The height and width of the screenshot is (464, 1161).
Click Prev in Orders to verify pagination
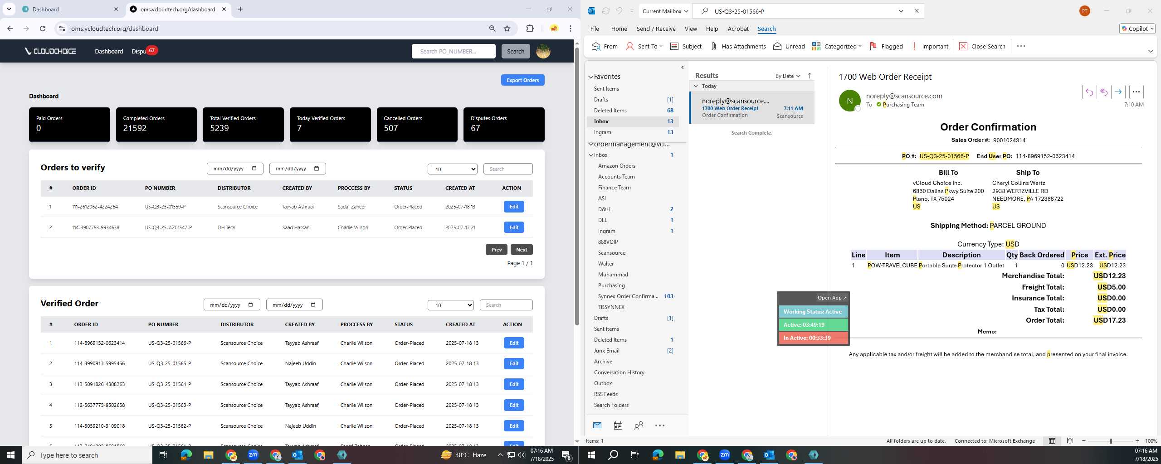pyautogui.click(x=496, y=250)
